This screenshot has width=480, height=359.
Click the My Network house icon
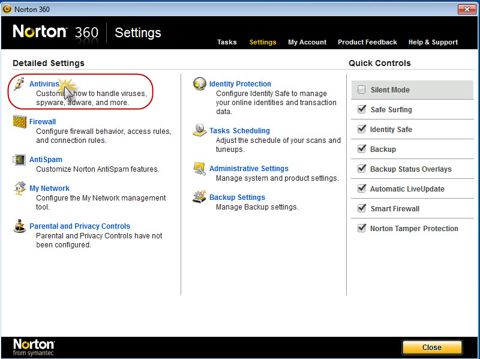[20, 188]
